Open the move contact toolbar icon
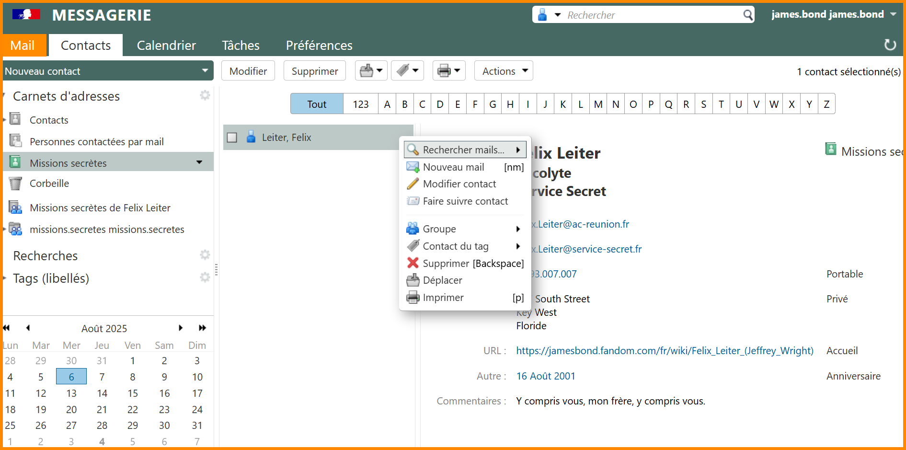 367,71
